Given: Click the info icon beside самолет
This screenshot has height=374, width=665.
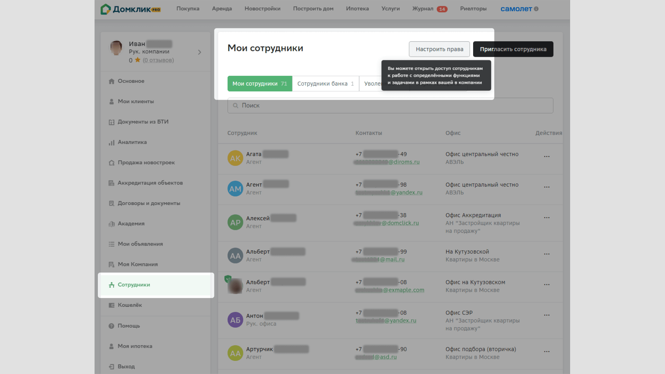Looking at the screenshot, I should pyautogui.click(x=536, y=9).
